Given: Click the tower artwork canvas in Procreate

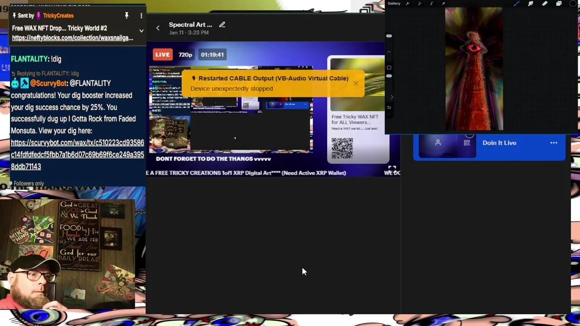Looking at the screenshot, I should tap(474, 69).
